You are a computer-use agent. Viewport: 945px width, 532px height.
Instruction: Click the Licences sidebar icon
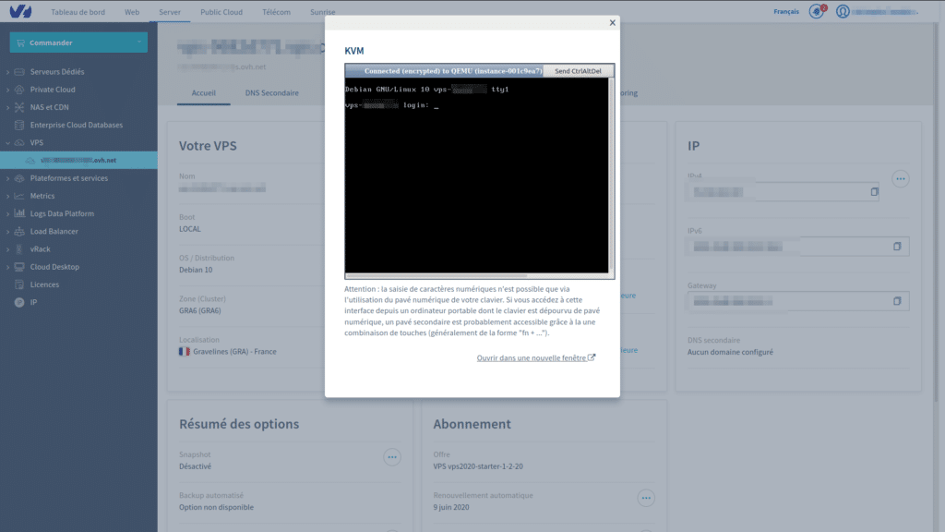[19, 284]
